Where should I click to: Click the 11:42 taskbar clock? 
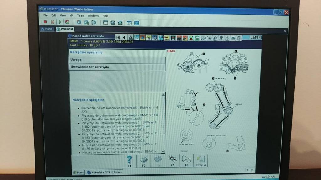250,170
